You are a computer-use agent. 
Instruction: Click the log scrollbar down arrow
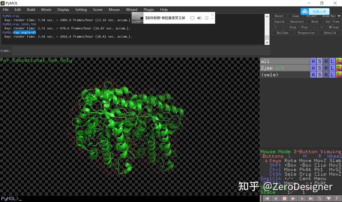(x=267, y=42)
